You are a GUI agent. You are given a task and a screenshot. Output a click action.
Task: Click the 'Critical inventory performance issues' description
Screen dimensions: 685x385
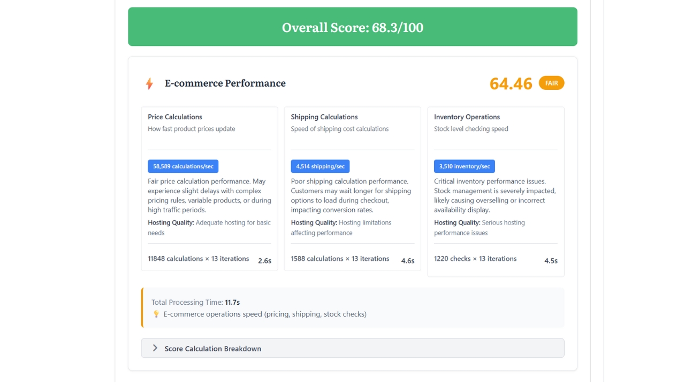pyautogui.click(x=495, y=196)
